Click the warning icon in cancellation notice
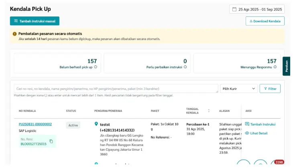293x168 pixels. [x=15, y=34]
